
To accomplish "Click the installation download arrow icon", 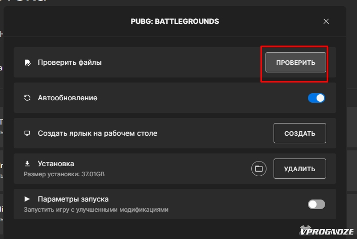I will (27, 164).
